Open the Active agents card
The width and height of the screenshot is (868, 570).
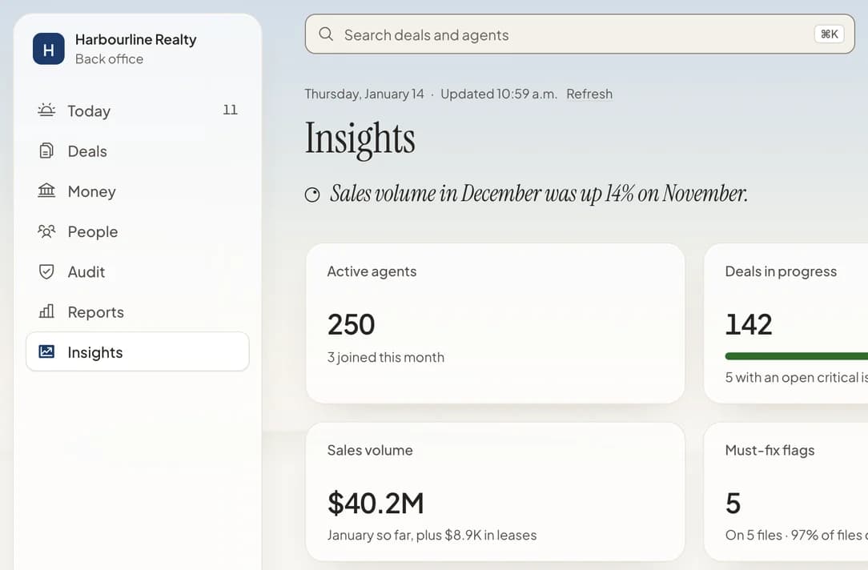point(496,323)
